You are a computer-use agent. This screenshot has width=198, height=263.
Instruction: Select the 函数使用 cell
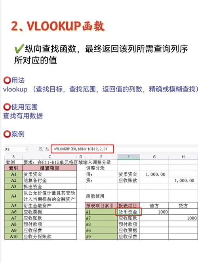click(101, 196)
